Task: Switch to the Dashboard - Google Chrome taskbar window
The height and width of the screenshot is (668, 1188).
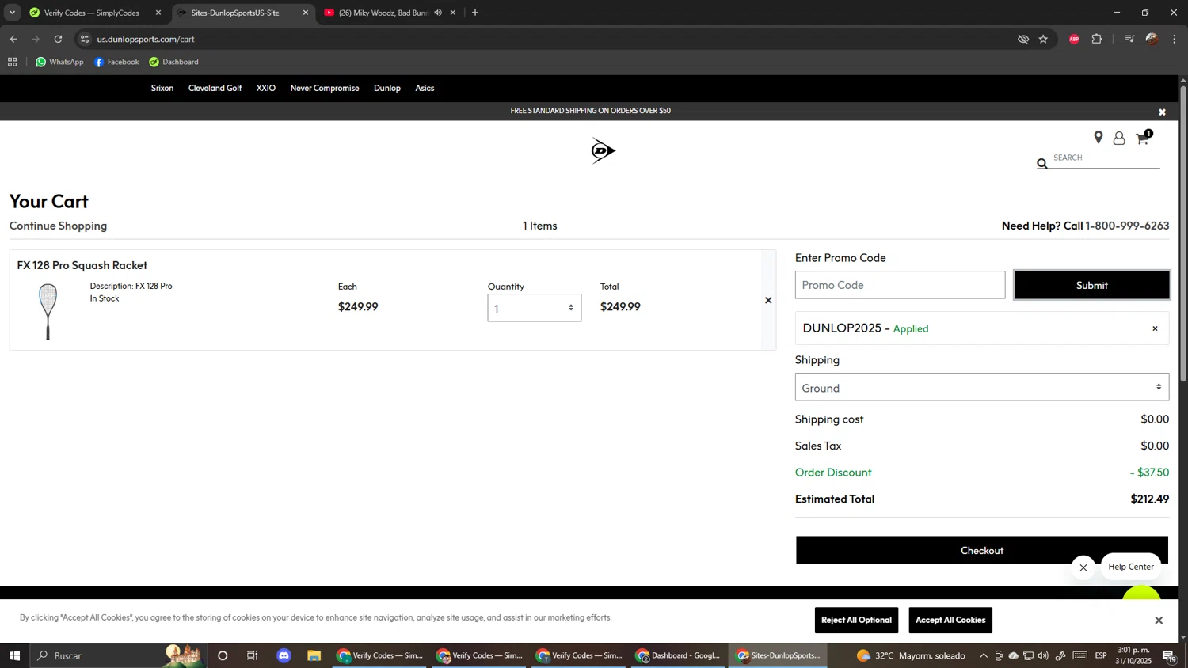Action: [x=680, y=655]
